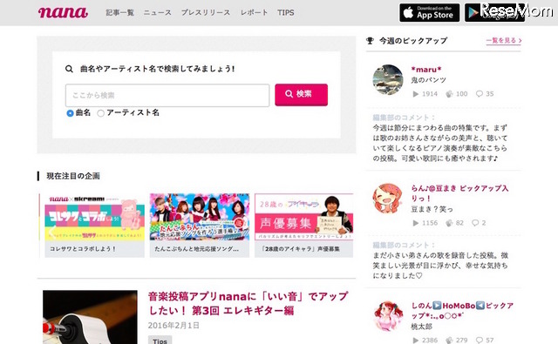
Task: Open the プレスリリース menu item
Action: tap(206, 12)
